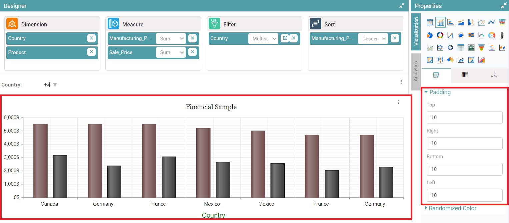The width and height of the screenshot is (509, 223).
Task: Open Country filter settings icon
Action: (x=285, y=38)
